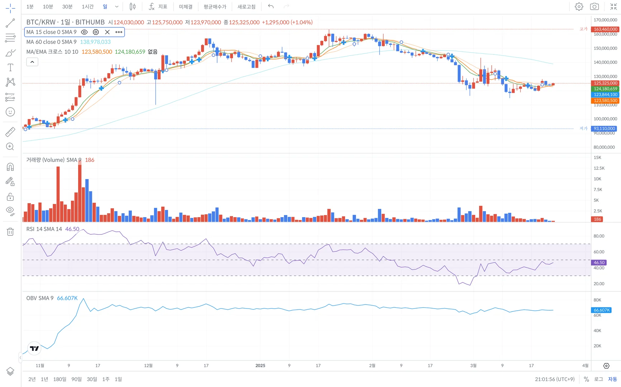Toggle logarithmic scale 로그
The height and width of the screenshot is (387, 621).
(598, 379)
